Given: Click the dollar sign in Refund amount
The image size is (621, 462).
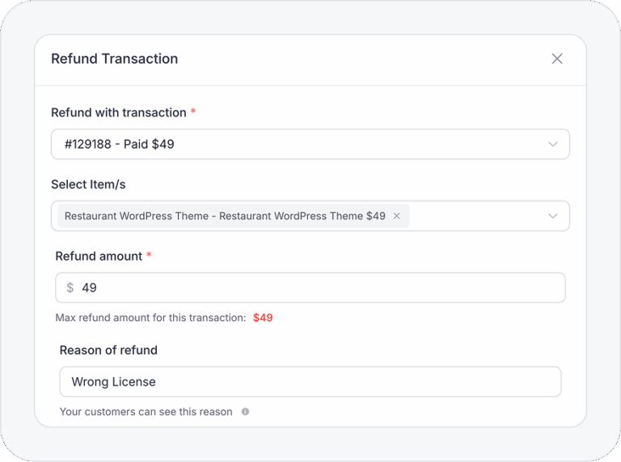Looking at the screenshot, I should pos(70,288).
